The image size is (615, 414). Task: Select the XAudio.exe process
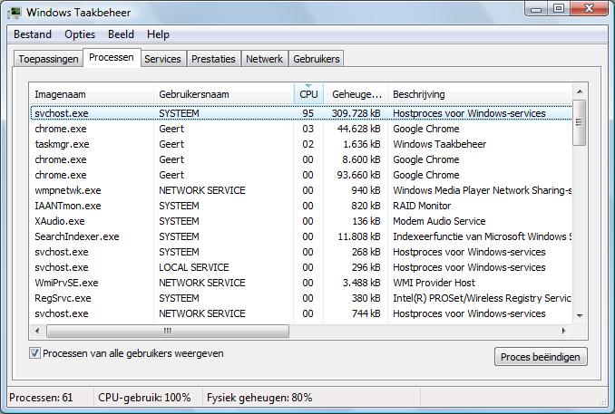301,221
